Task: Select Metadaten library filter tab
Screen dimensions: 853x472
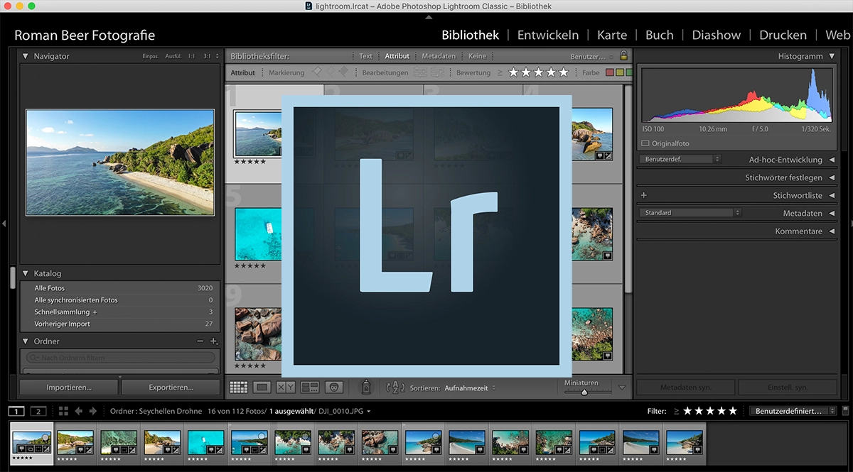Action: pos(439,56)
